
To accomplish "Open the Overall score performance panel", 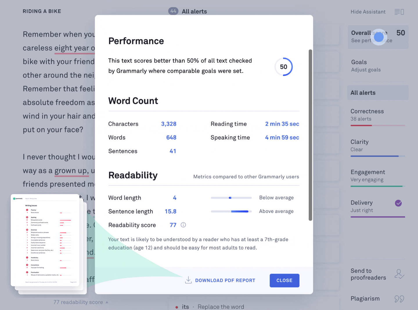I will coord(378,37).
